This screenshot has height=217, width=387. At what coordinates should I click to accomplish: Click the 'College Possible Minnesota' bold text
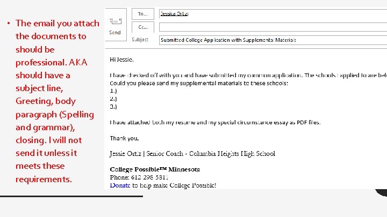coord(155,169)
